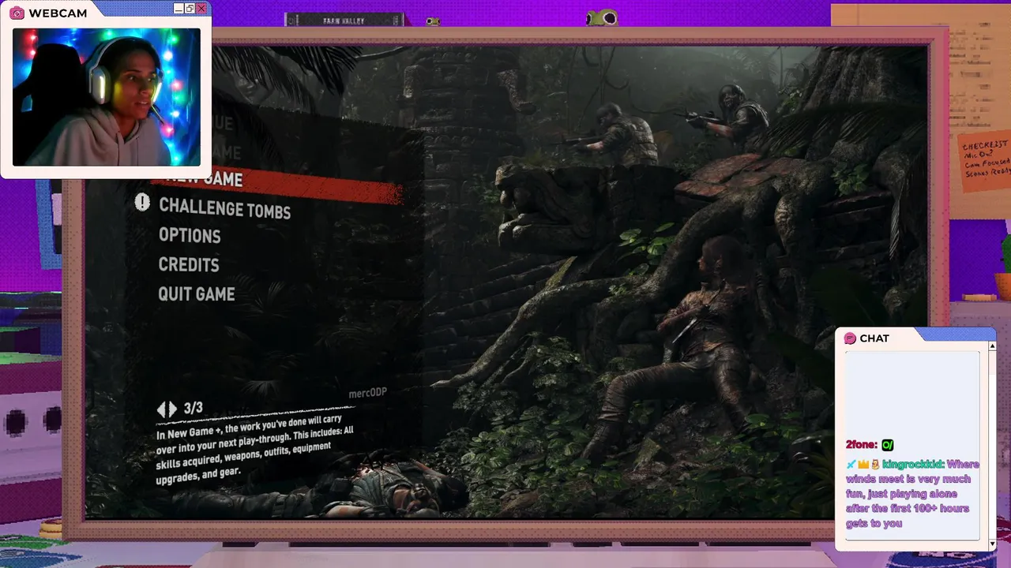
Task: Open CHALLENGE TOMBS from the main menu
Action: 224,208
